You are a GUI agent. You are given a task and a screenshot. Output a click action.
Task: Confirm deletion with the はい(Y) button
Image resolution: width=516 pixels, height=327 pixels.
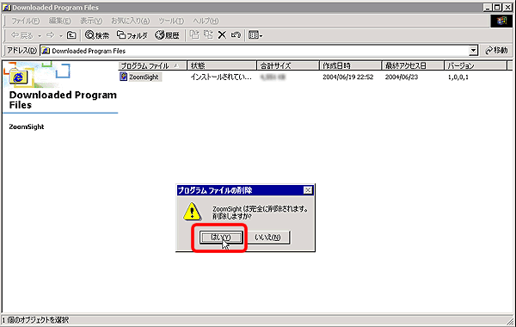[221, 238]
